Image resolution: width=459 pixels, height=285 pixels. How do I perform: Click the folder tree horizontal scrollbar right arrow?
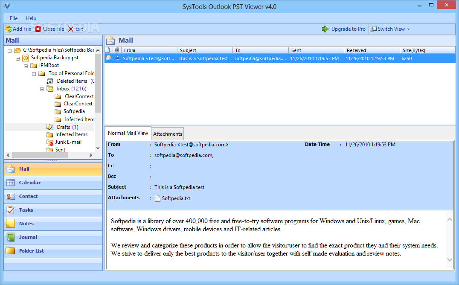(91, 155)
